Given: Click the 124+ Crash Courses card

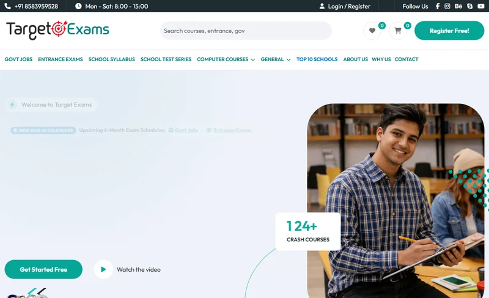Looking at the screenshot, I should point(308,231).
